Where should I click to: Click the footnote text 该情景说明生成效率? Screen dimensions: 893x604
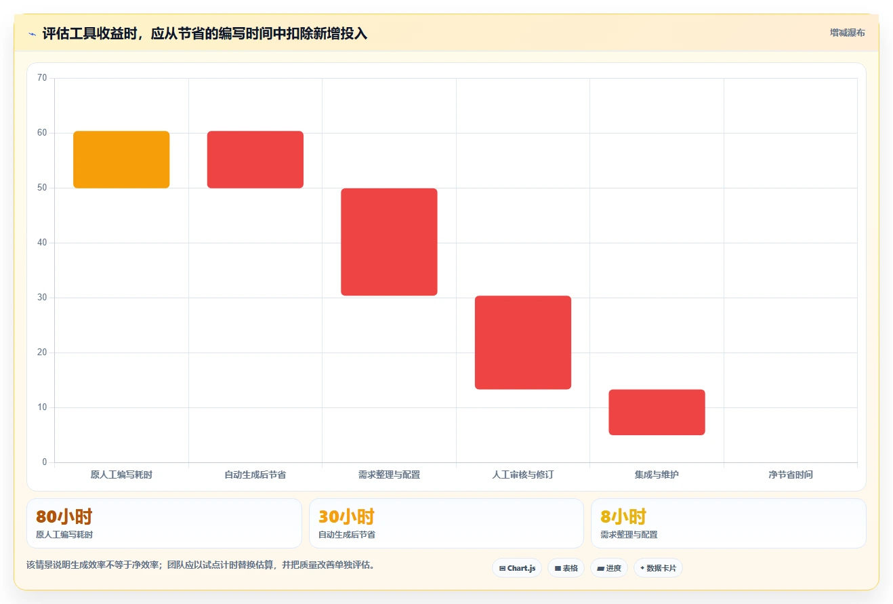click(x=201, y=565)
